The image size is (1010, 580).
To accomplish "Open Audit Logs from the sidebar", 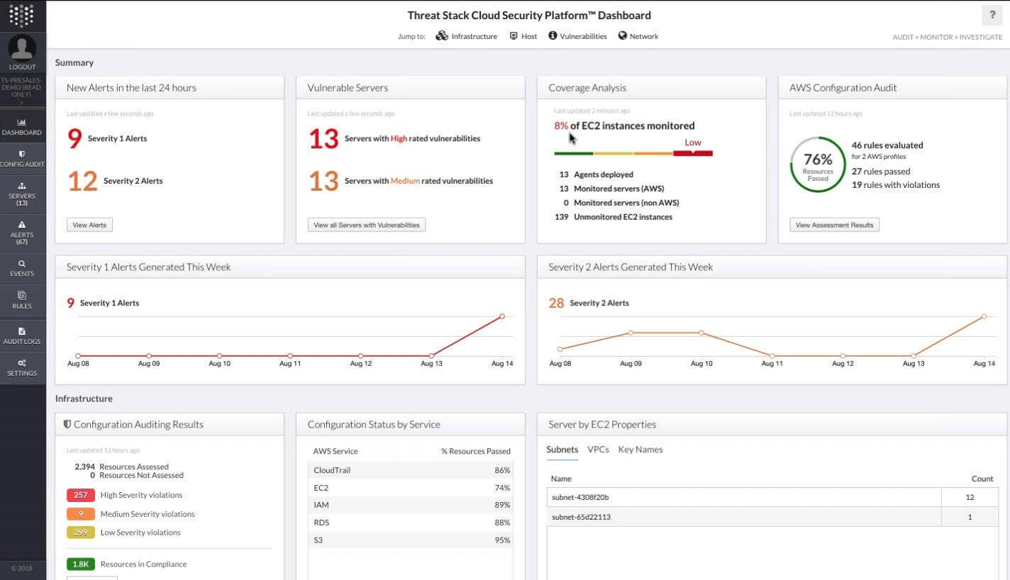I will 22,337.
